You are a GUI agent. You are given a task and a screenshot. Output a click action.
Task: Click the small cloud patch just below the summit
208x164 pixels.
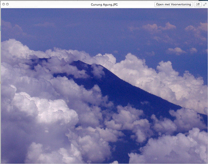(x=97, y=71)
